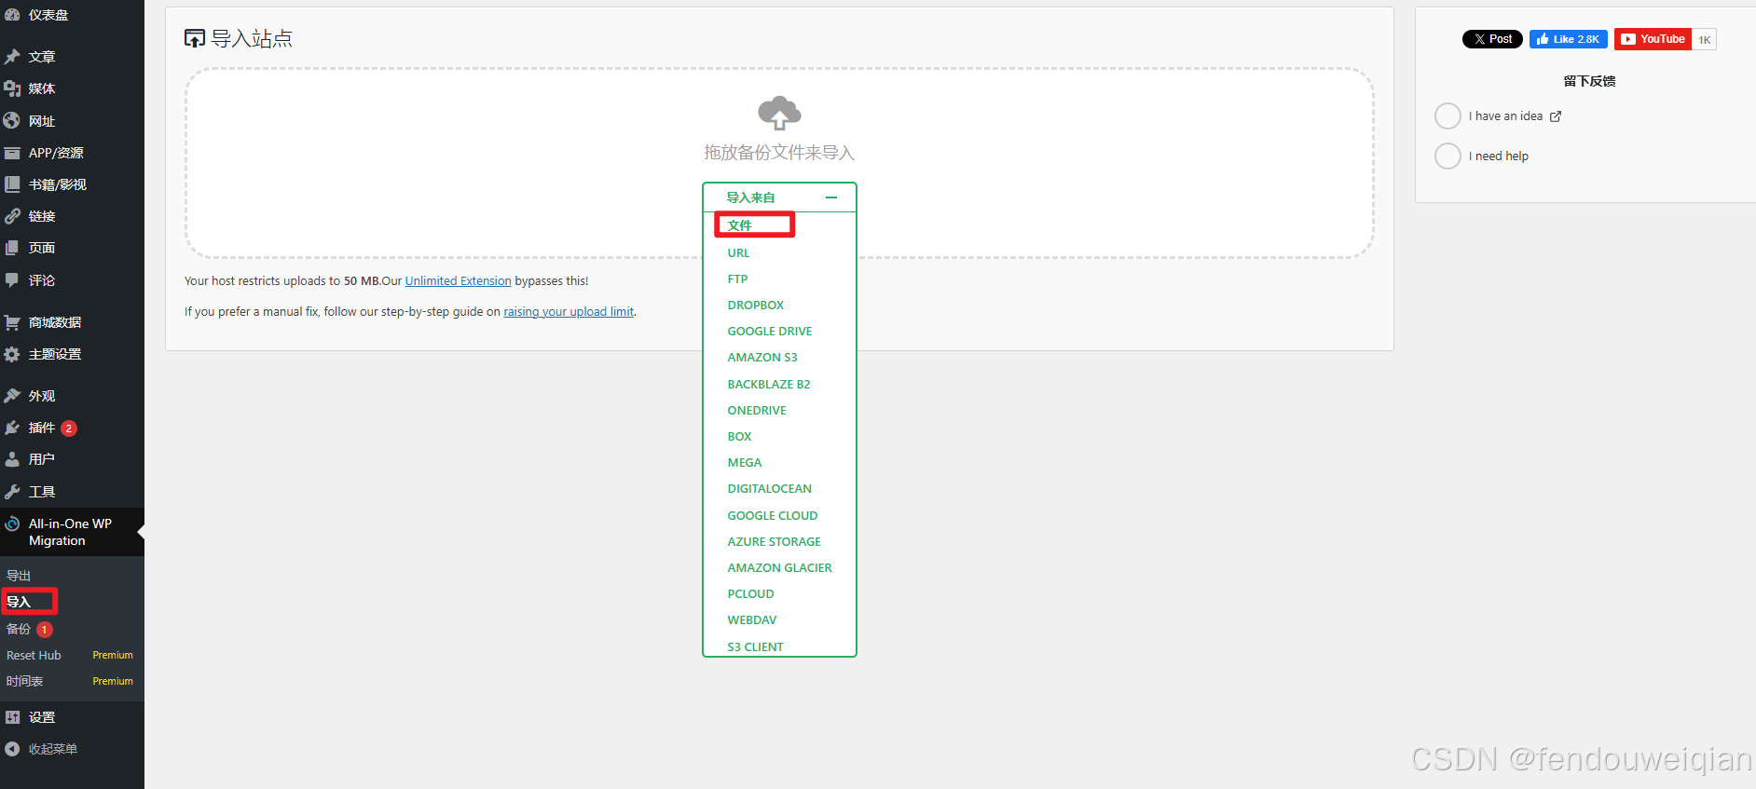Screen dimensions: 1756x789
Task: Choose PCLOUD import option
Action: pos(751,594)
